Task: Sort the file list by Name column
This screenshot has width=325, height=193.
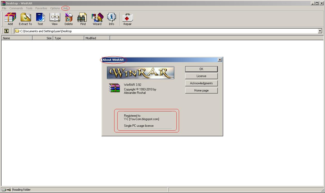Action: coord(17,38)
